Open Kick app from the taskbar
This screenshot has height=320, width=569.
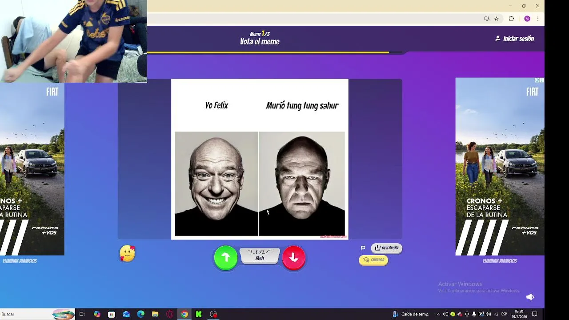tap(199, 314)
